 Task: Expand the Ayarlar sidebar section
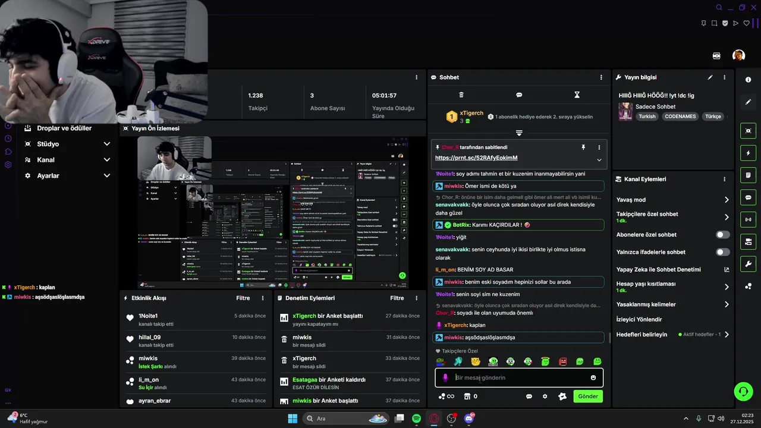point(107,176)
